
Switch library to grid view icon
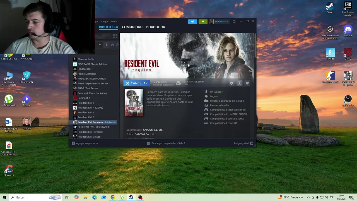pyautogui.click(x=115, y=36)
